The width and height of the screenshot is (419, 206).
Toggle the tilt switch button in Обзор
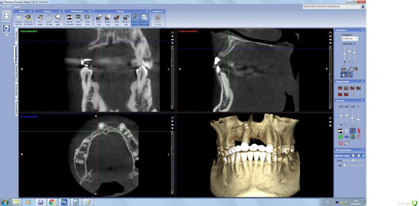135,17
